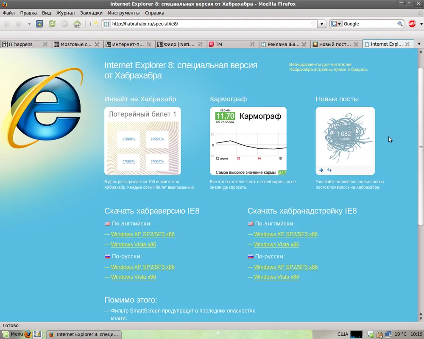
Task: Click the 19 °C weather indicator
Action: [x=401, y=334]
